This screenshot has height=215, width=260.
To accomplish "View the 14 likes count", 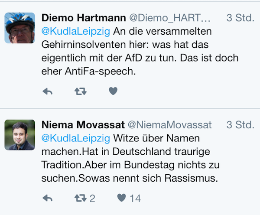I will (135, 199).
